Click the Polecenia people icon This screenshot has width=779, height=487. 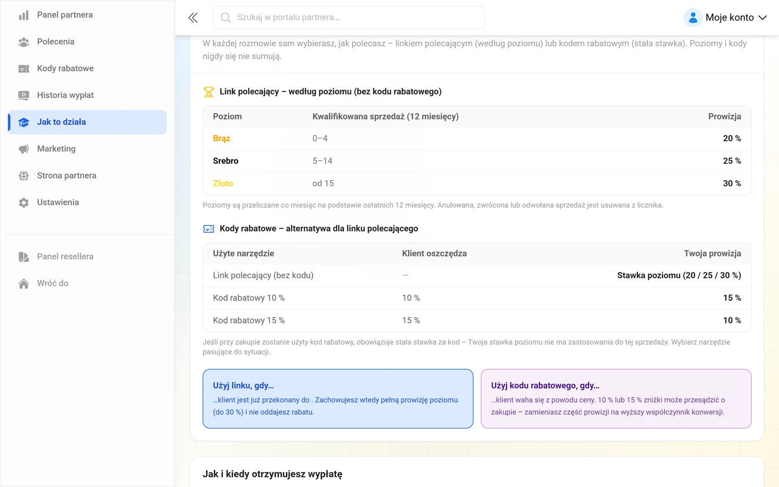(24, 42)
